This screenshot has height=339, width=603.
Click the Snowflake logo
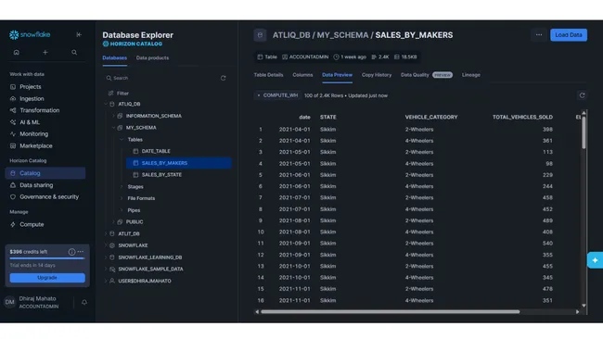coord(30,34)
